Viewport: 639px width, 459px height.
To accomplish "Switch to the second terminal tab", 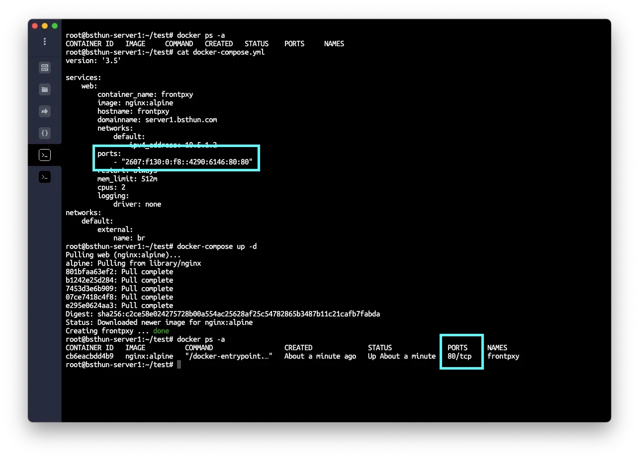I will [x=45, y=177].
